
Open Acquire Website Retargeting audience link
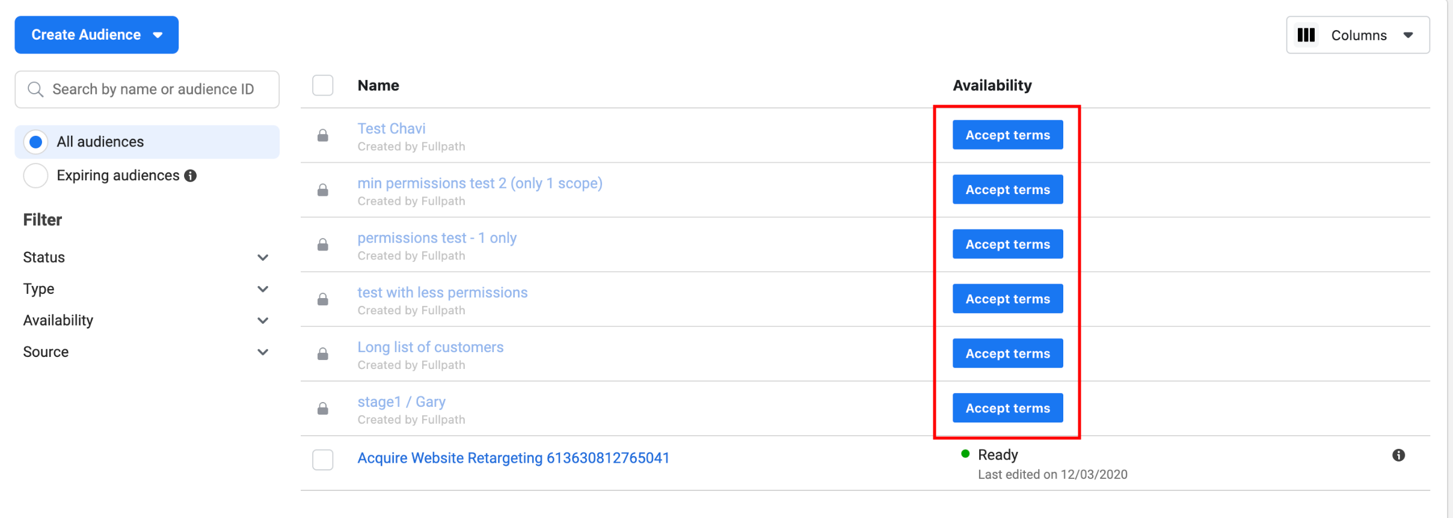click(x=513, y=458)
